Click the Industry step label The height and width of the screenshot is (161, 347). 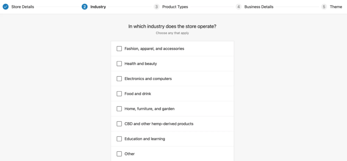(x=98, y=7)
